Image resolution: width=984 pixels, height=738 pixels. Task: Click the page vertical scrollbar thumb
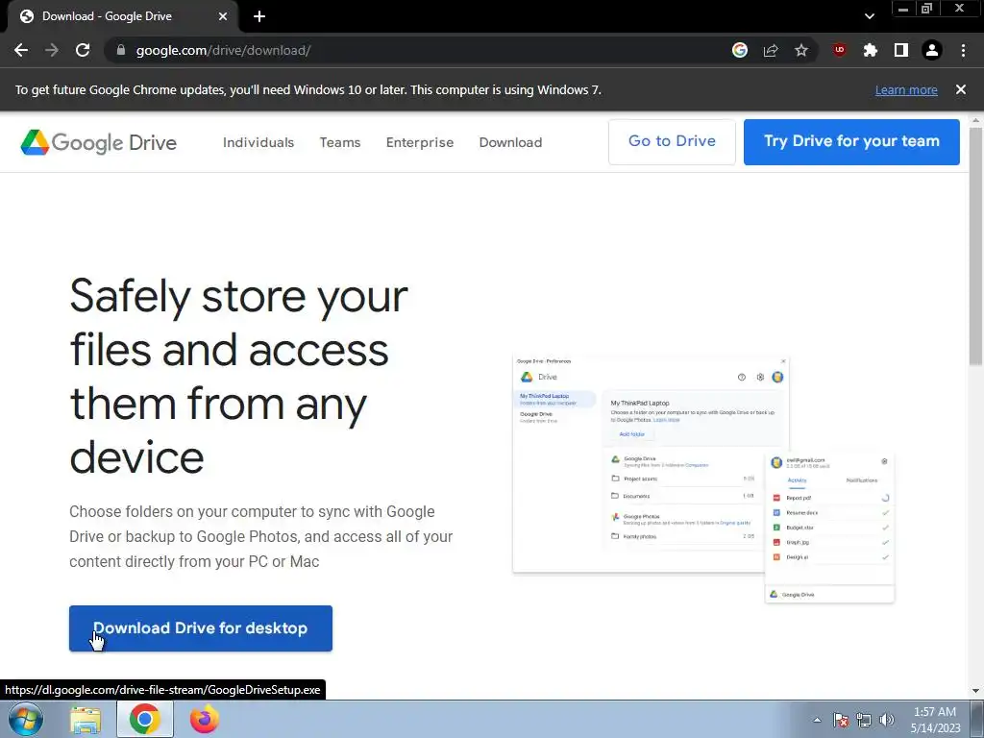pyautogui.click(x=975, y=246)
